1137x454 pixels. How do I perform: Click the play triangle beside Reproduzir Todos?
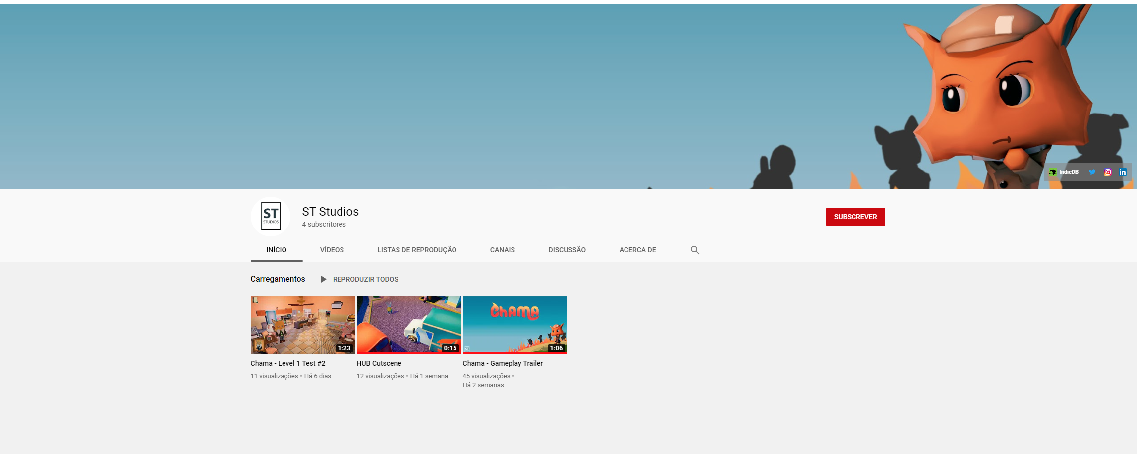pyautogui.click(x=324, y=279)
